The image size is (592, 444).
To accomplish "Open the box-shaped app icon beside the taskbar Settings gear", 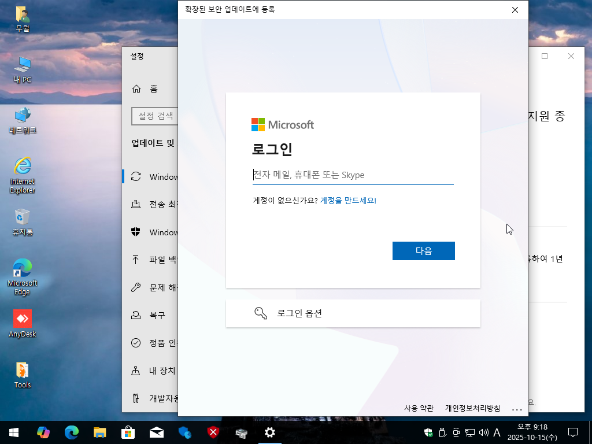I will click(x=241, y=432).
